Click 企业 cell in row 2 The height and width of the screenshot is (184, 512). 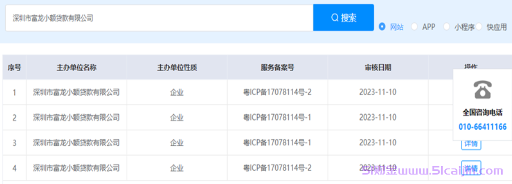177,117
